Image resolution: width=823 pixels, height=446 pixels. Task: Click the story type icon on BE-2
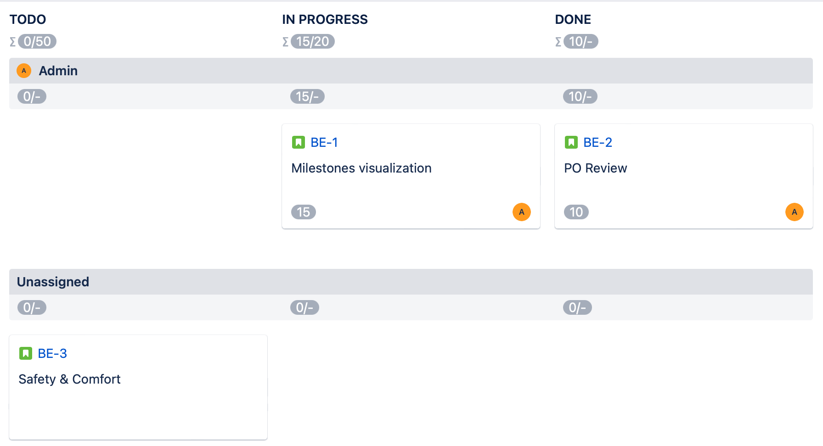(x=571, y=142)
